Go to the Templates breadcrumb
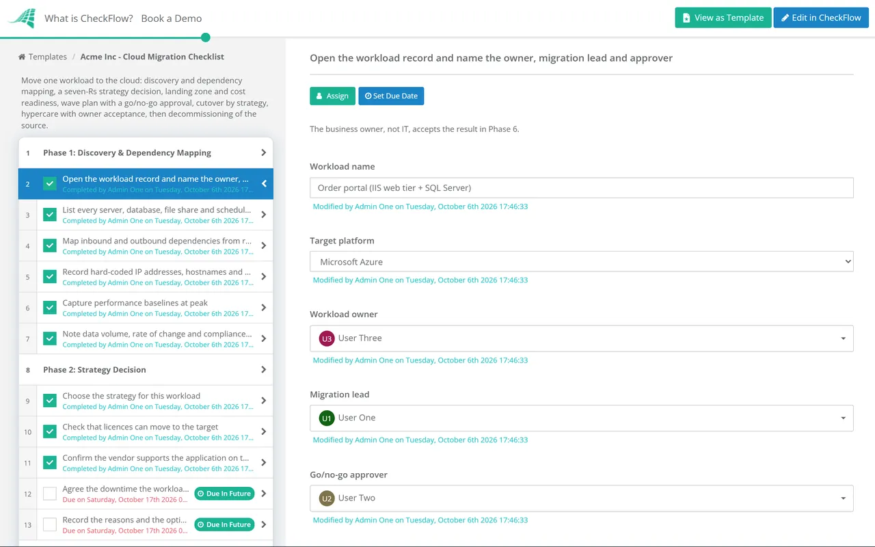Viewport: 875px width, 547px height. pos(48,57)
